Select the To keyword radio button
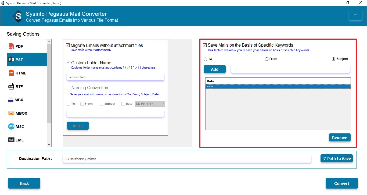Screen dimensions: 367x195 click(x=206, y=59)
